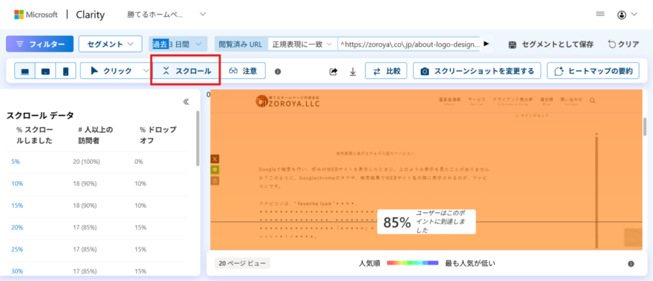Click the share heatmap icon
653x281 pixels.
pos(333,72)
